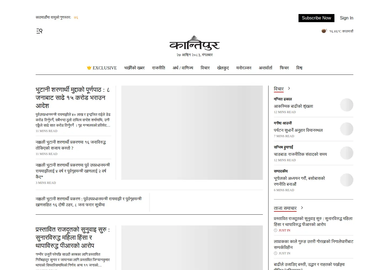Open article about रायमाझीलाई ४ वर्ष कैद
This screenshot has width=389, height=270.
[73, 171]
